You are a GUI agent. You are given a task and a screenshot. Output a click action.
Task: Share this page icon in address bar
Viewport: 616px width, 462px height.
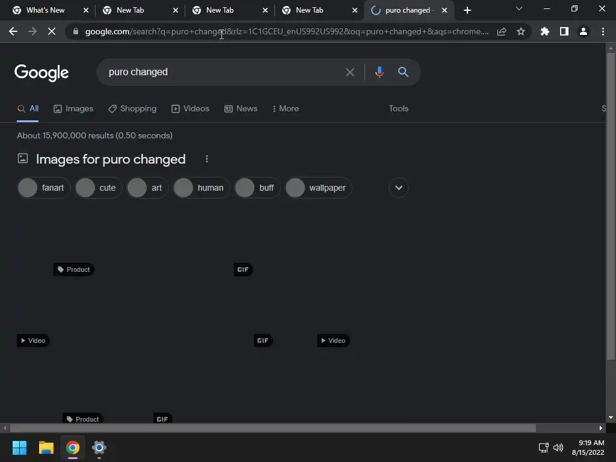tap(502, 31)
